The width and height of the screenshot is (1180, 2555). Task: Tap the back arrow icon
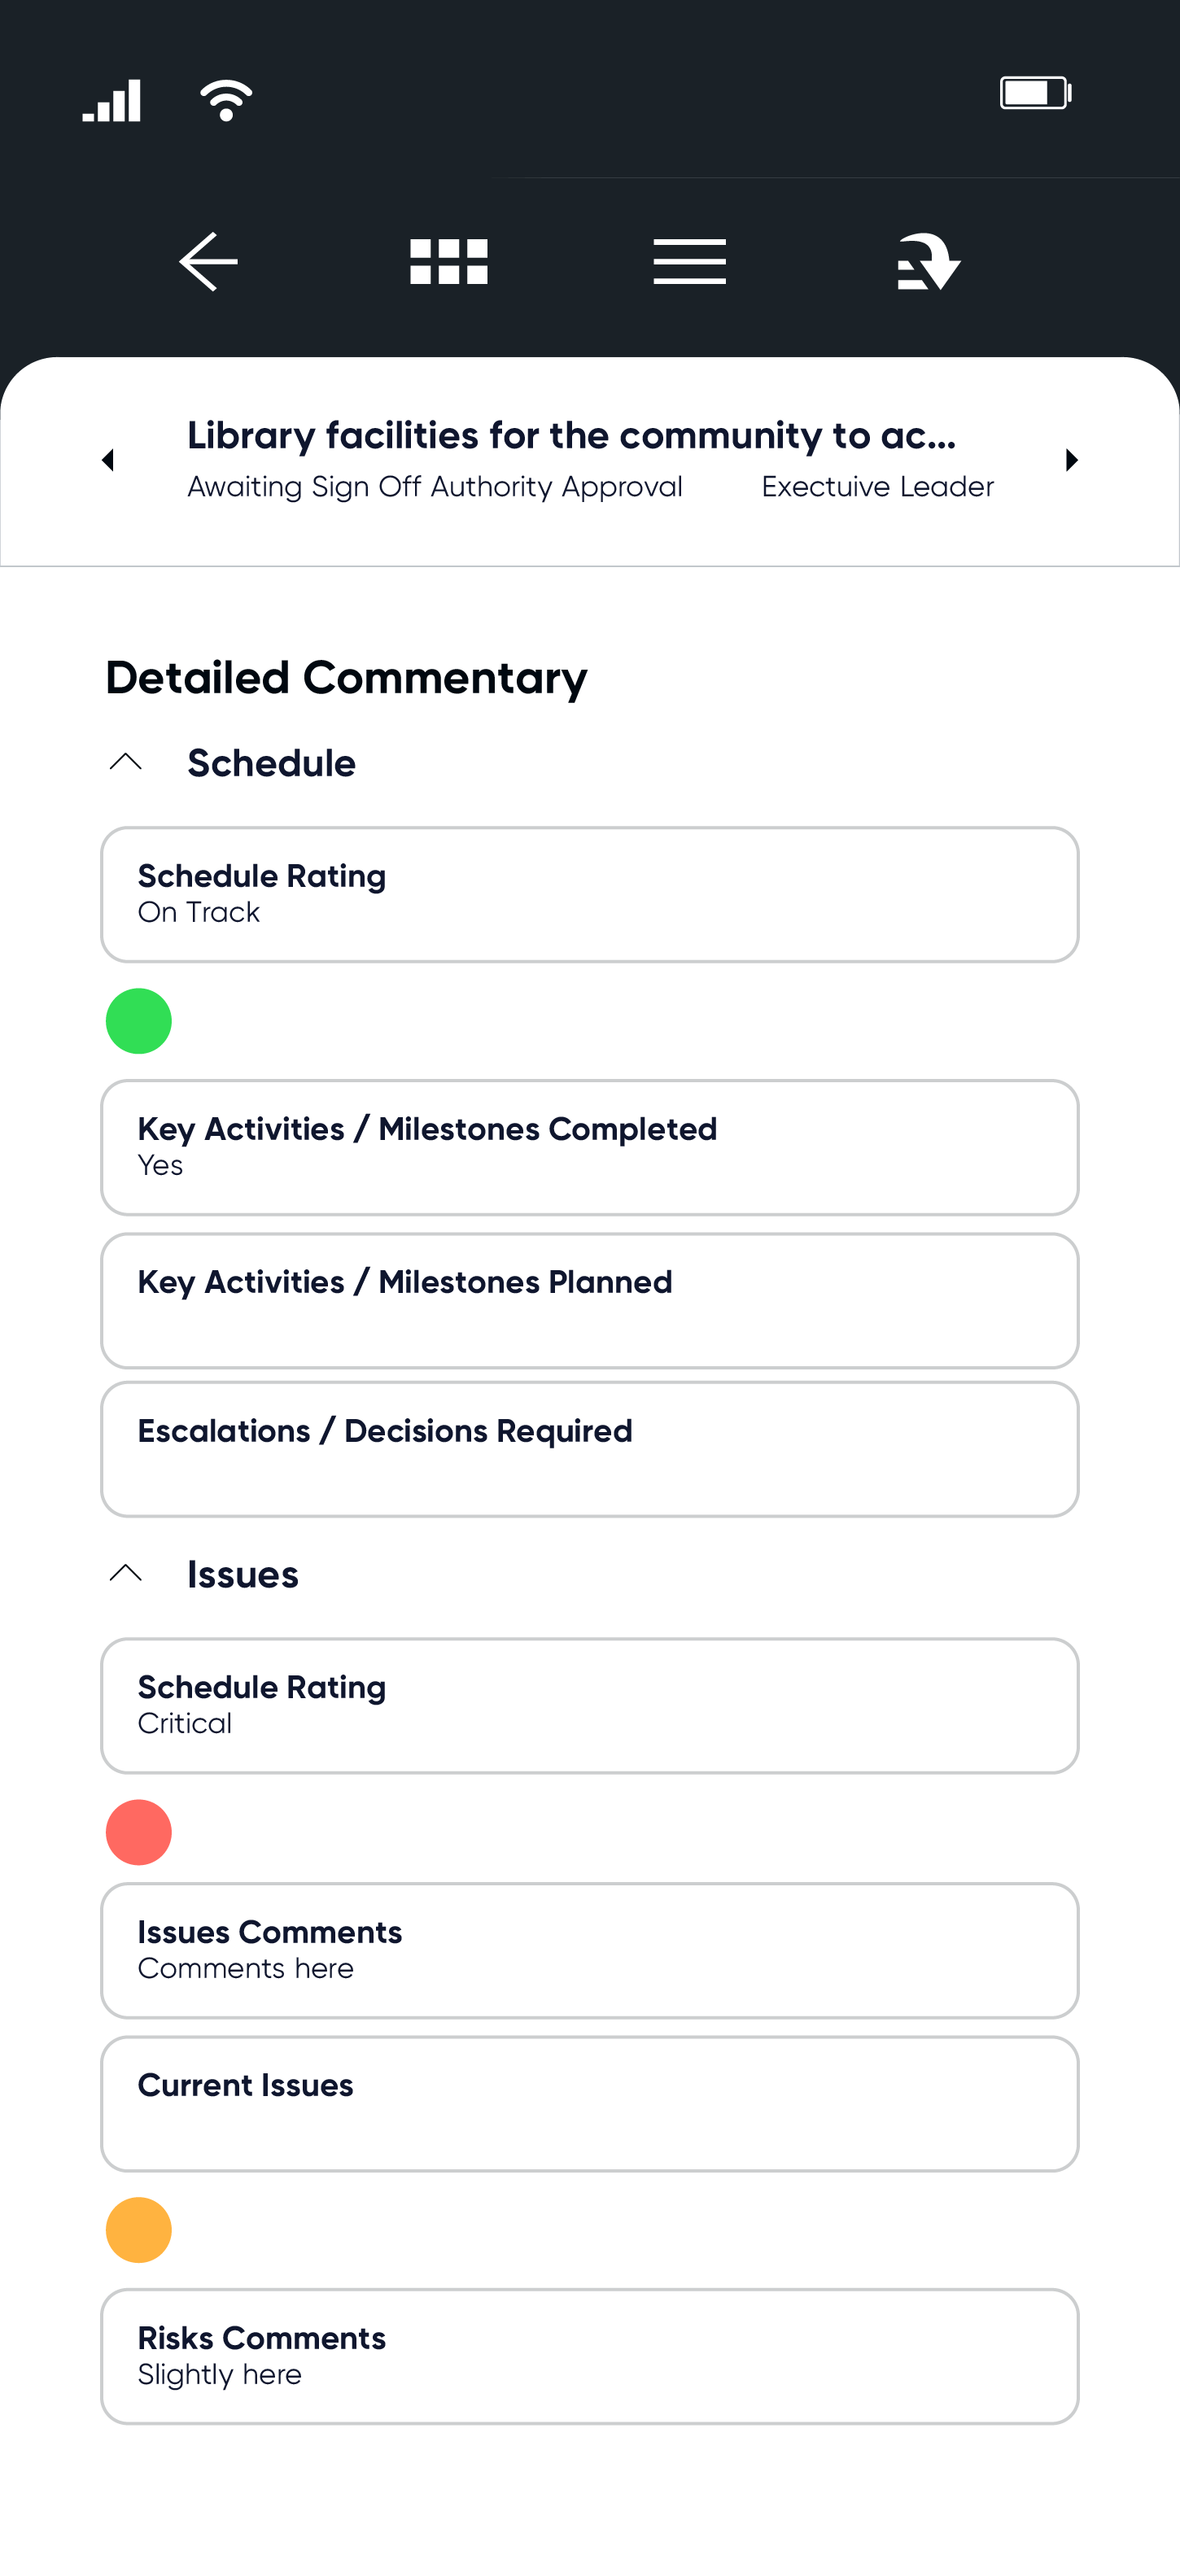(208, 262)
